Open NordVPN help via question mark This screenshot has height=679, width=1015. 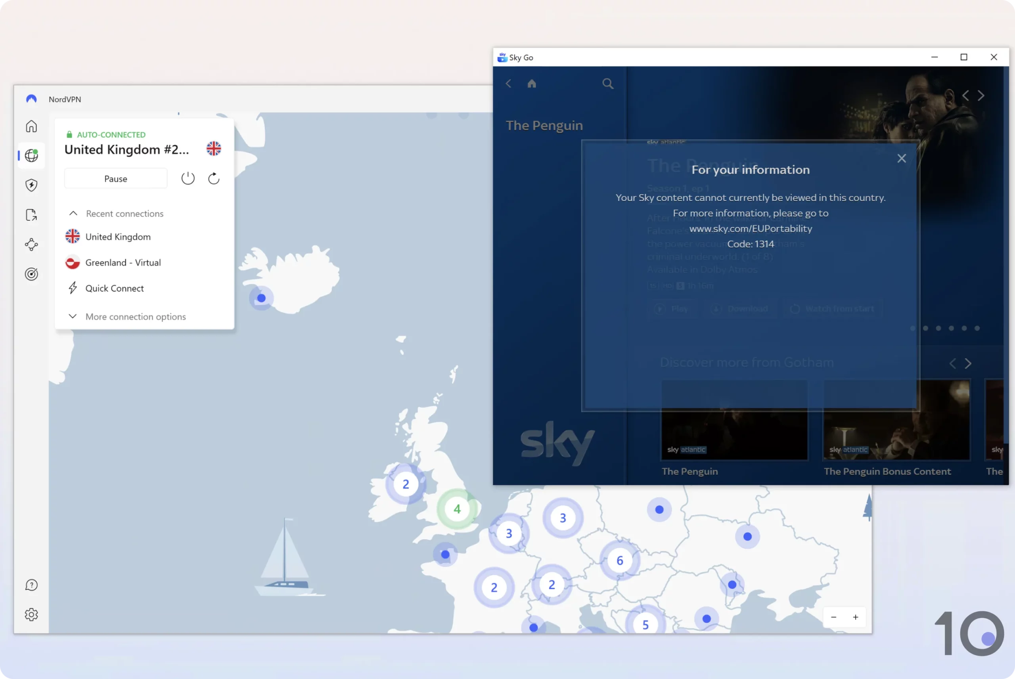pyautogui.click(x=31, y=585)
